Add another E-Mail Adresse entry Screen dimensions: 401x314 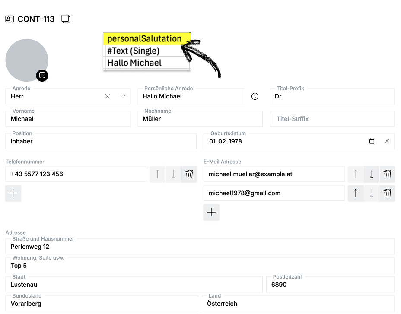point(211,212)
